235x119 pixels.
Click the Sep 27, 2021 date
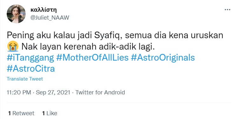point(53,92)
